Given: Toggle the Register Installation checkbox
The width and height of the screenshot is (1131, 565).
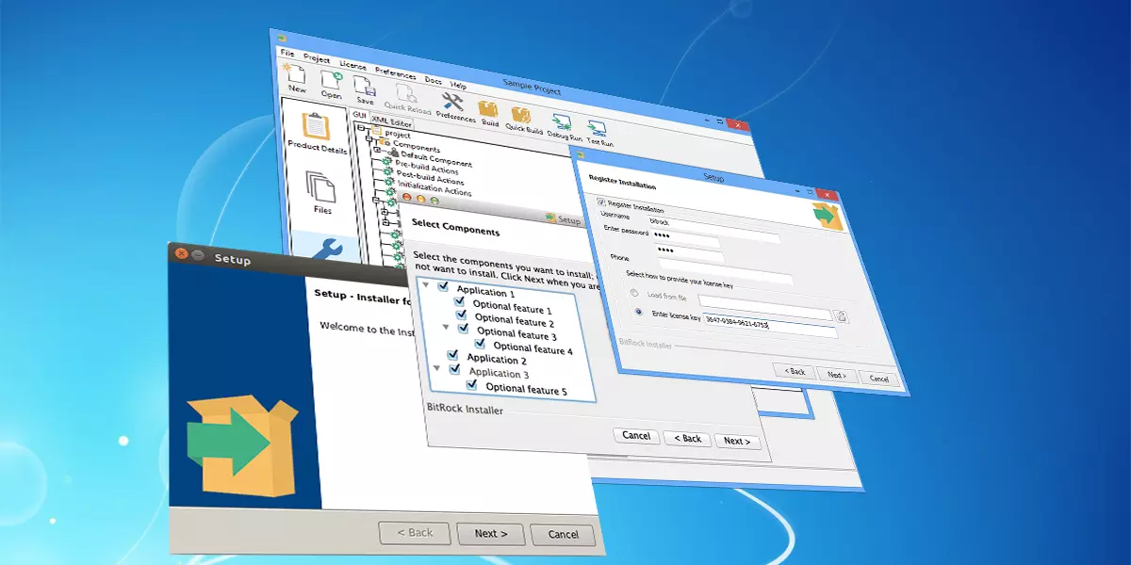Looking at the screenshot, I should 601,202.
